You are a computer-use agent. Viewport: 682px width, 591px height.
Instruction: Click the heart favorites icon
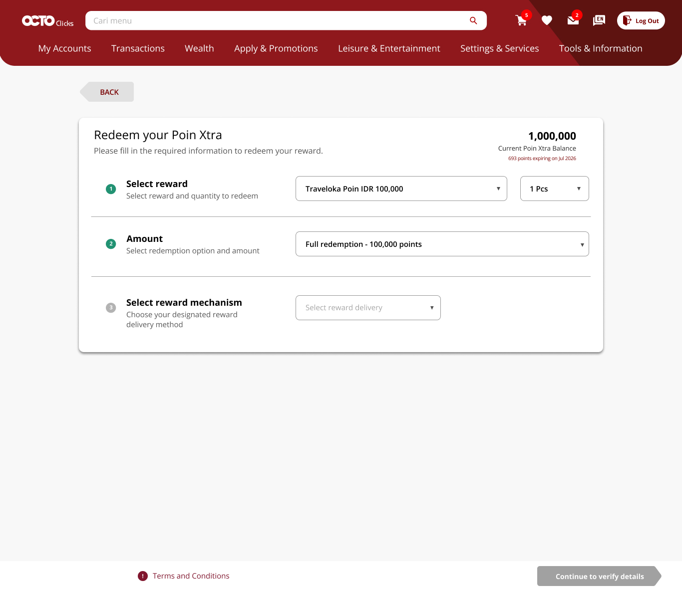click(547, 20)
